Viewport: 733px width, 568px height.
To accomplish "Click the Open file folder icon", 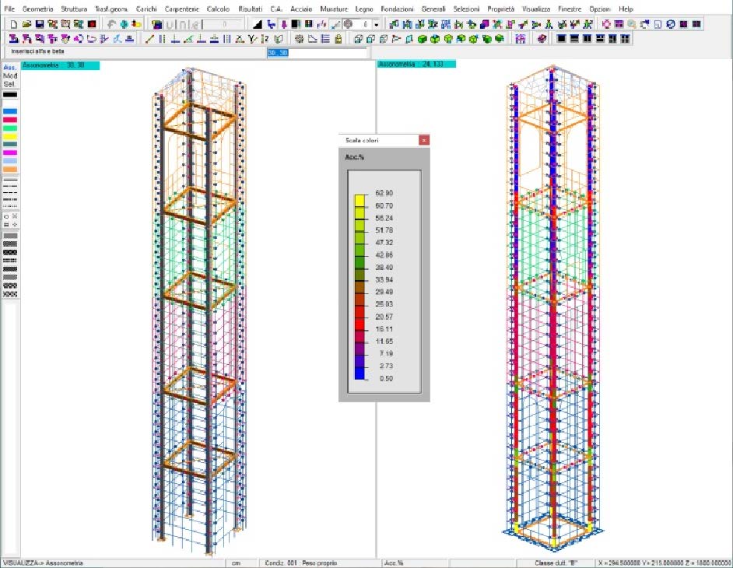I will pyautogui.click(x=26, y=24).
